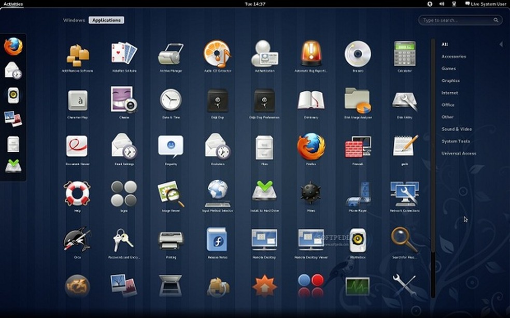Launch Rhythmbox music player
The image size is (510, 318).
click(358, 240)
